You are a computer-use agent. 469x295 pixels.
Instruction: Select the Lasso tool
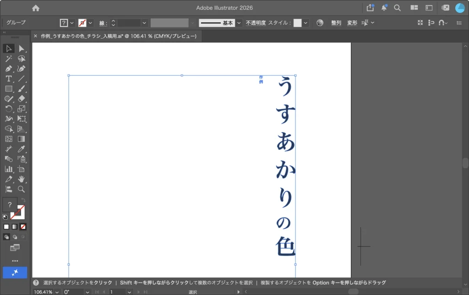click(x=21, y=59)
